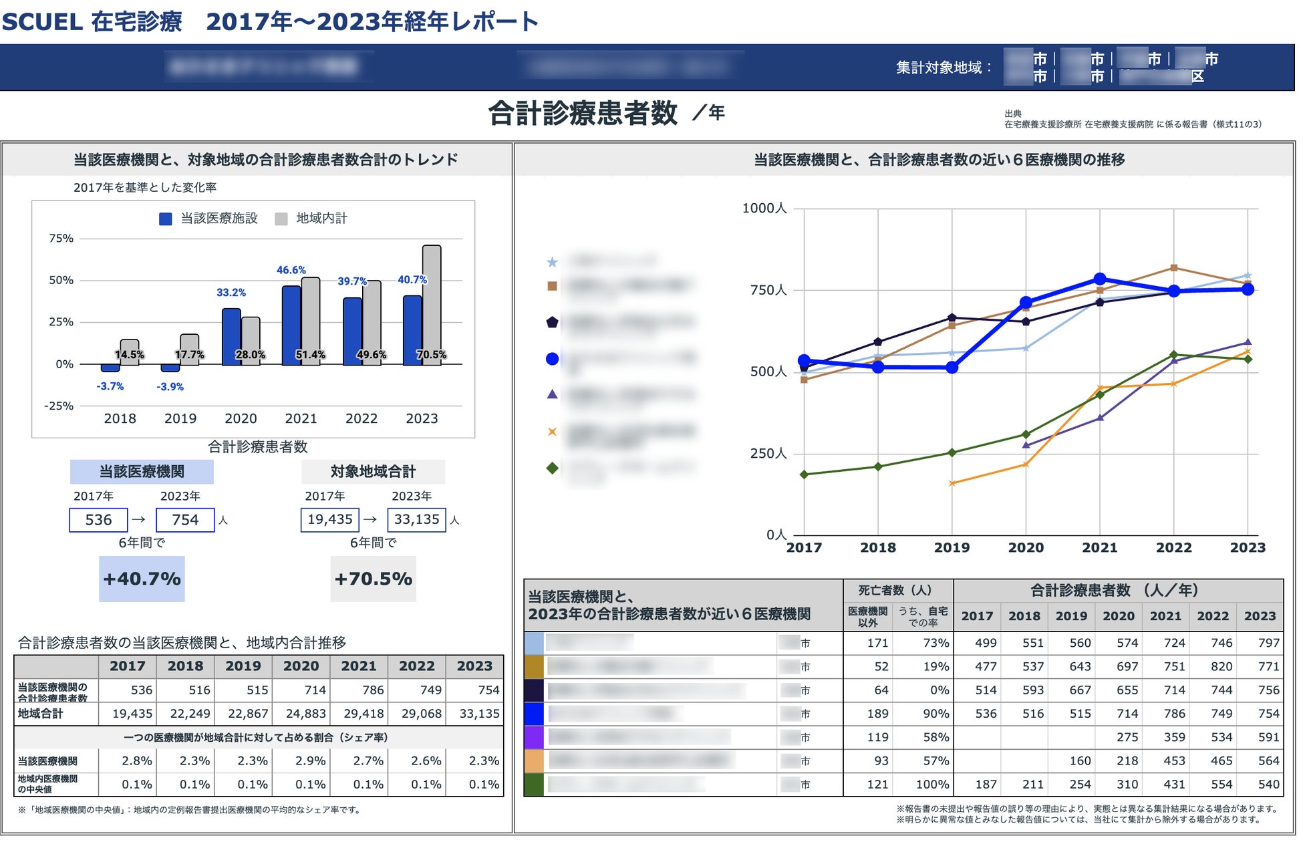Click the brown square legend marker
The height and width of the screenshot is (842, 1303).
pos(552,286)
